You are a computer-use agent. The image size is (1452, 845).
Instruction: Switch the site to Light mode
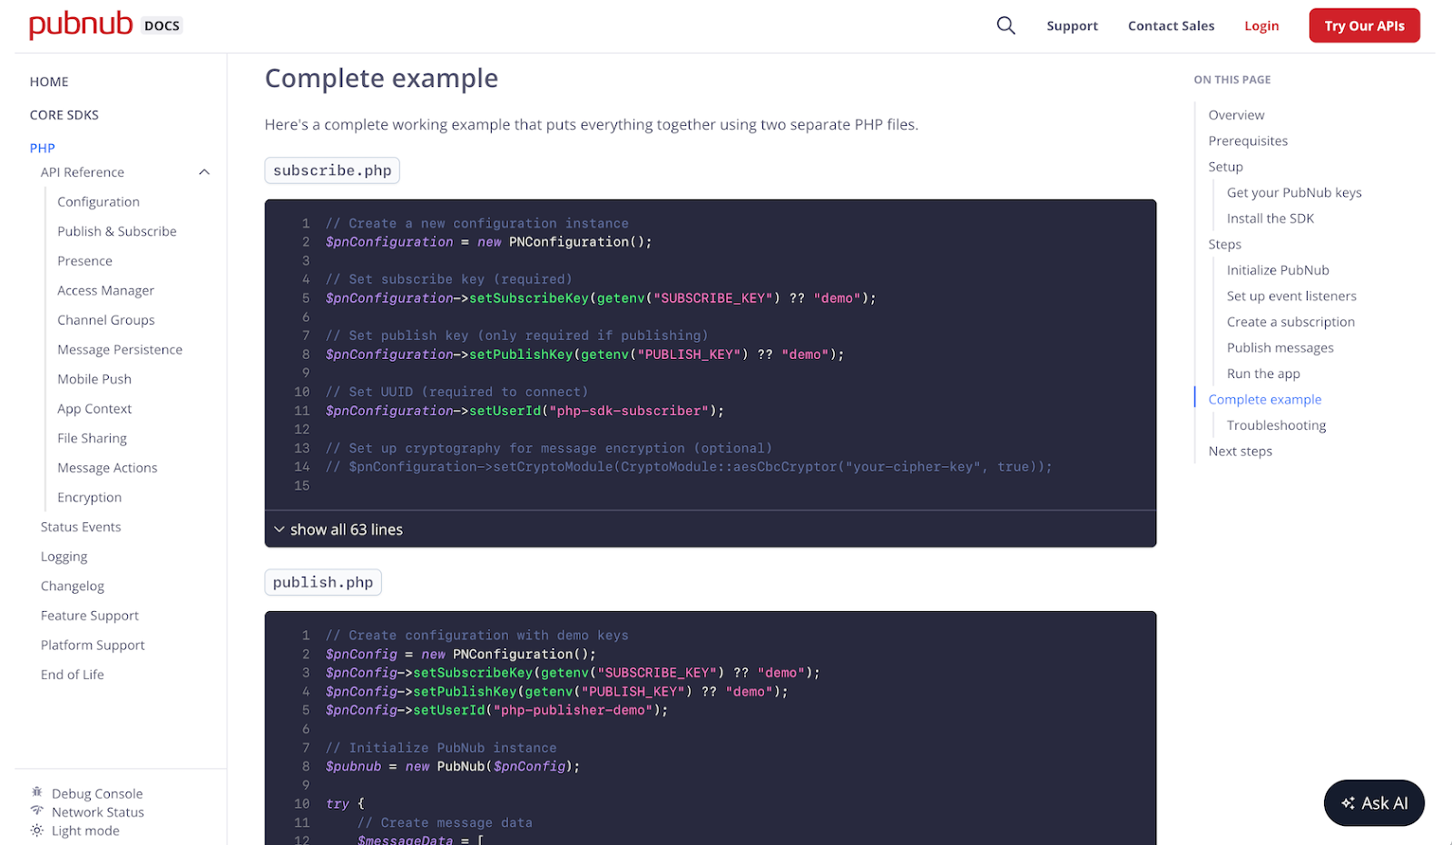point(85,830)
